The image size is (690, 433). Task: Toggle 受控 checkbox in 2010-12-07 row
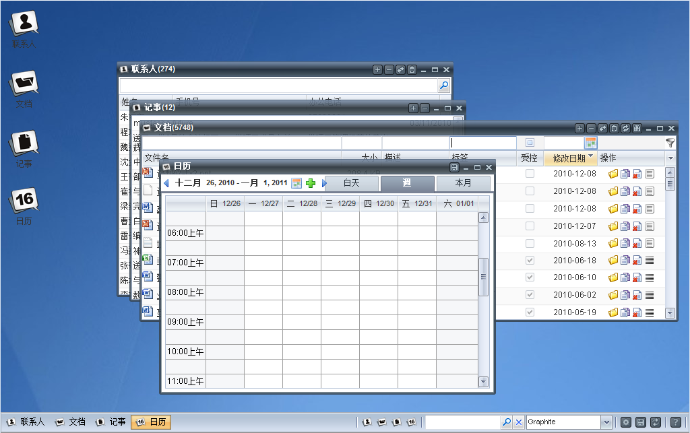[x=530, y=226]
